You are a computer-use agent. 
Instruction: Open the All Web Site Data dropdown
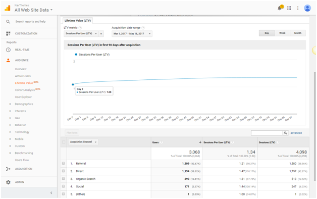click(x=33, y=10)
